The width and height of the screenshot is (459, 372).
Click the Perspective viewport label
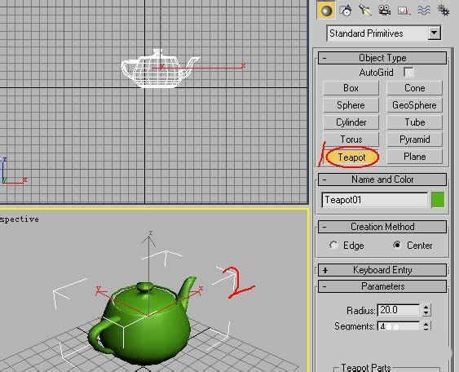click(20, 219)
